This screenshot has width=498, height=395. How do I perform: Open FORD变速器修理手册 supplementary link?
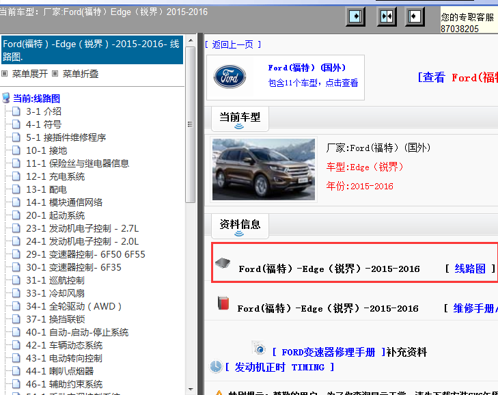tap(329, 352)
